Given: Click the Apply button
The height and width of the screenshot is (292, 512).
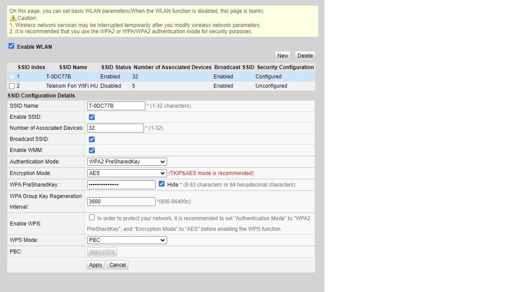Looking at the screenshot, I should (x=96, y=265).
